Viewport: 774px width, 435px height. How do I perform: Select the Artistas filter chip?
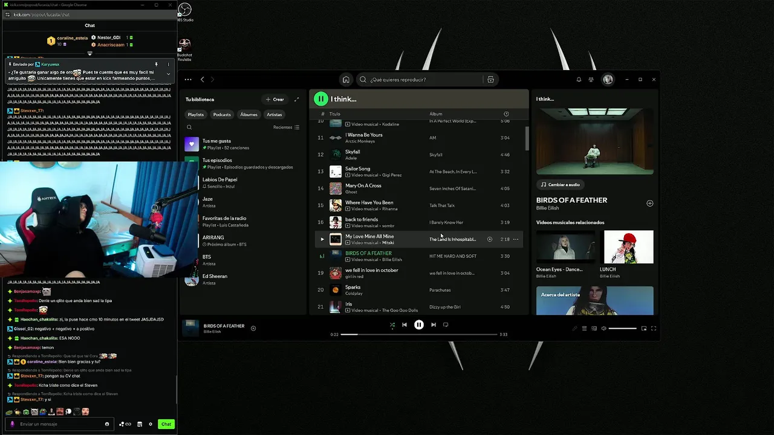[275, 114]
